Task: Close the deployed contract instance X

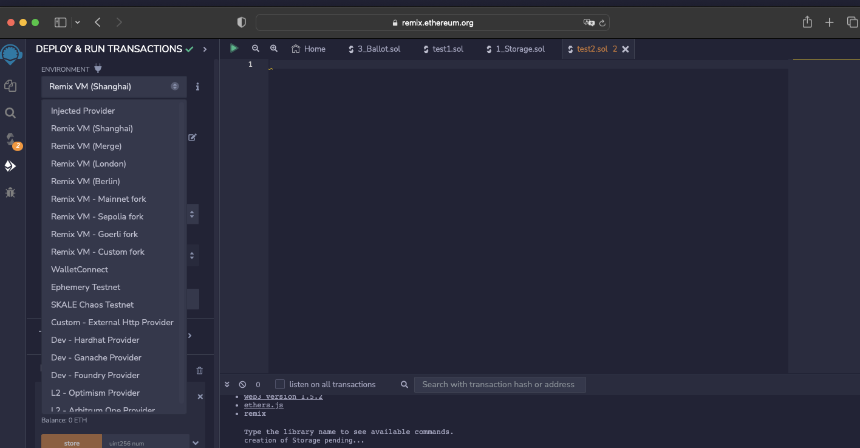Action: click(x=200, y=396)
